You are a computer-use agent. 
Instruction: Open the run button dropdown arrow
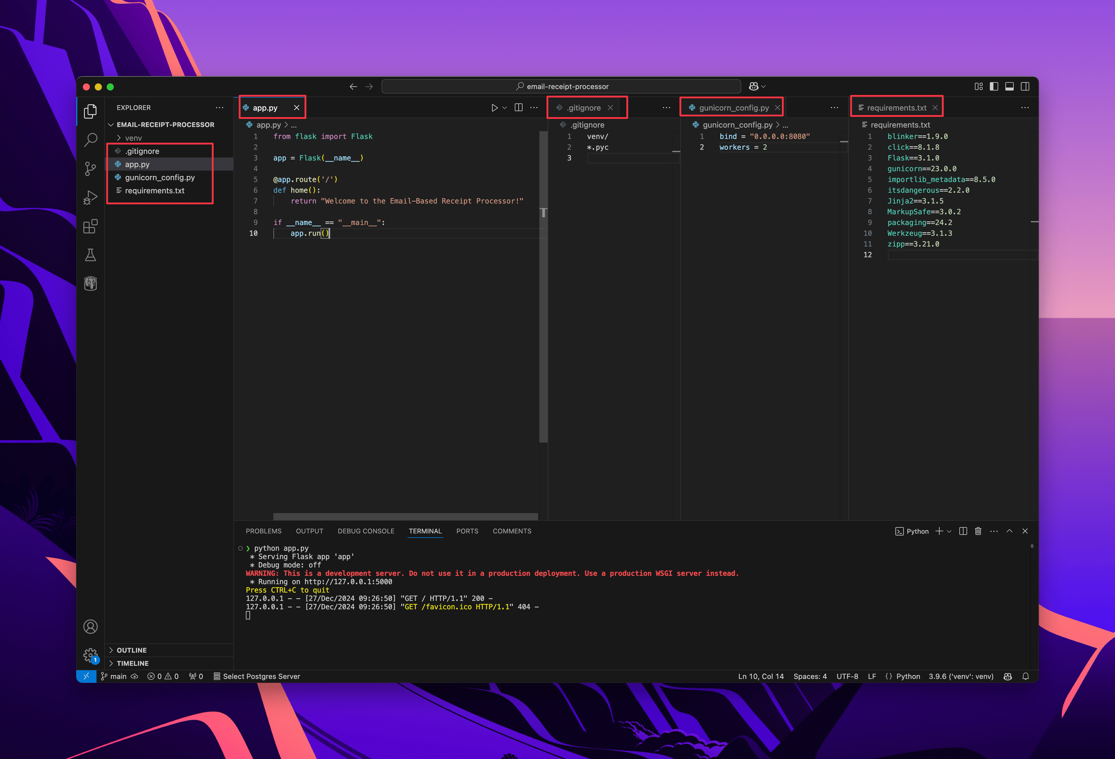click(x=504, y=108)
